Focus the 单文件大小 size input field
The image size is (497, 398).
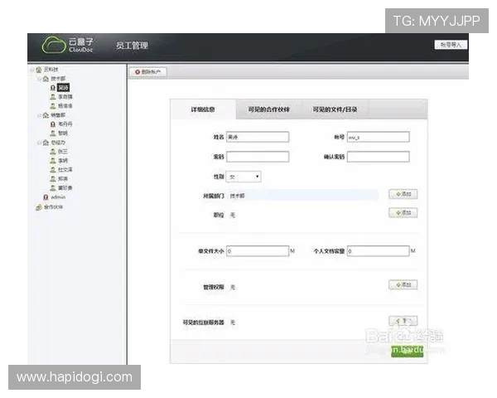258,250
